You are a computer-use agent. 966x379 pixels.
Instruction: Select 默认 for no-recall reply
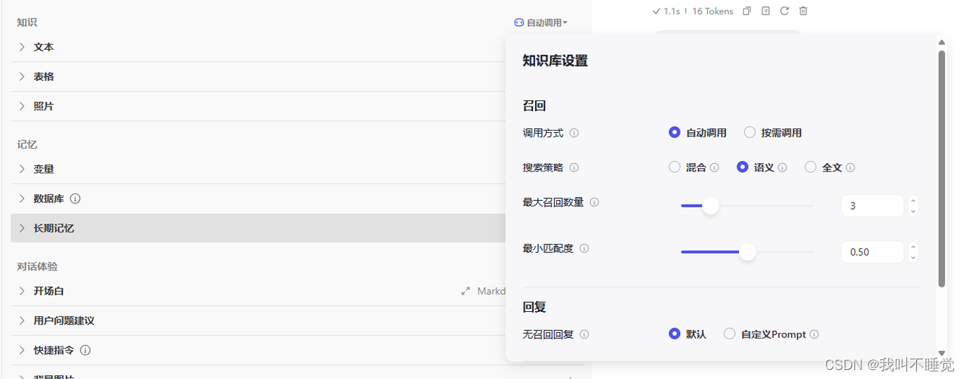coord(675,333)
